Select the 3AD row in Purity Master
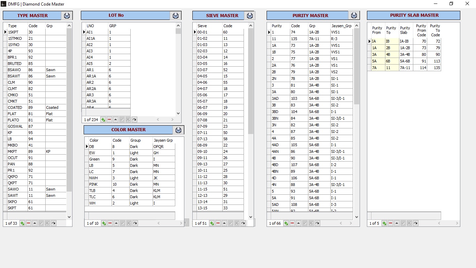Image resolution: width=476 pixels, height=268 pixels. (x=310, y=98)
